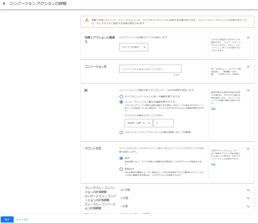258x223 pixels.
Task: Collapse the カウント方法 section
Action: click(x=248, y=149)
